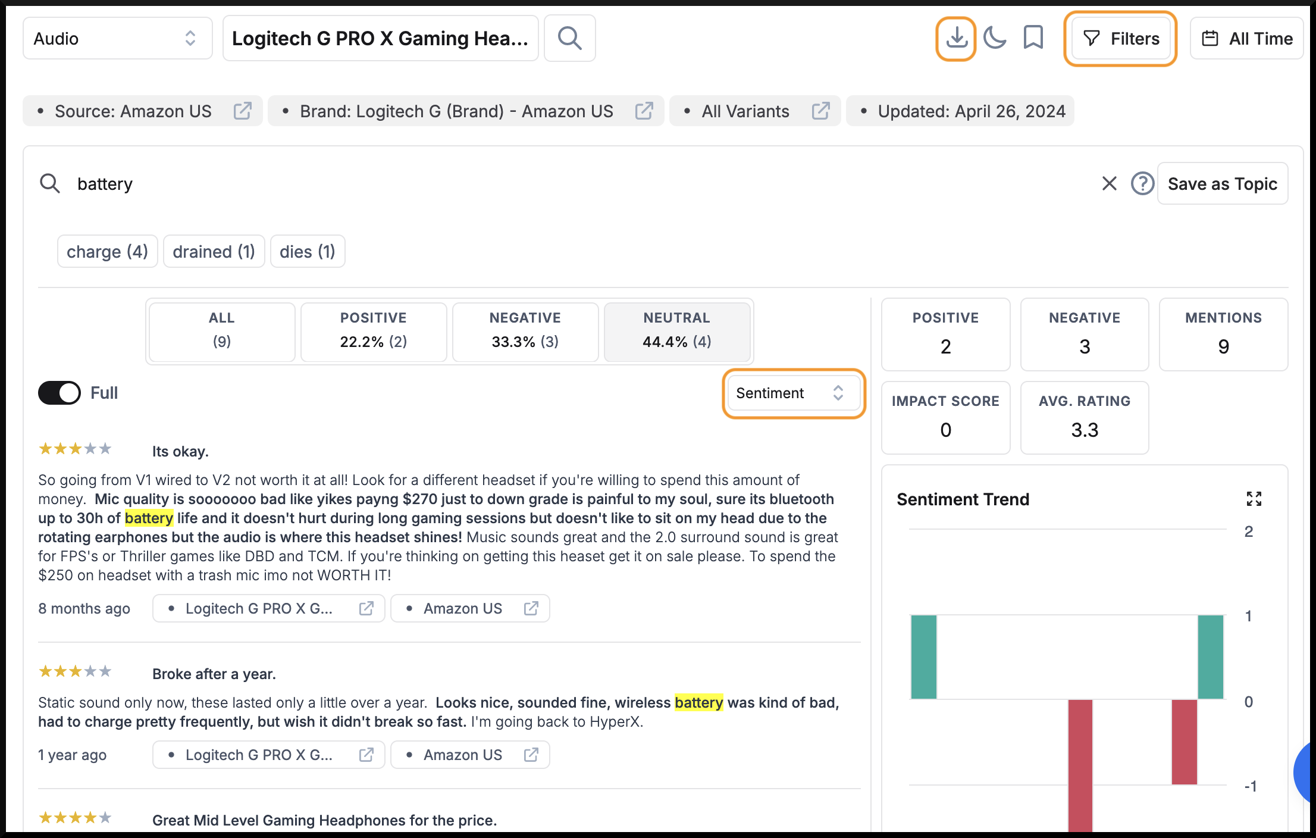Click the bookmark icon
1316x838 pixels.
tap(1033, 39)
